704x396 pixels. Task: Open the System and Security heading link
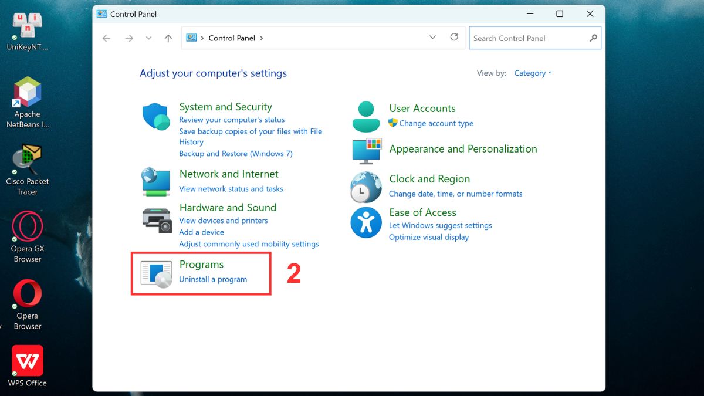pos(225,107)
